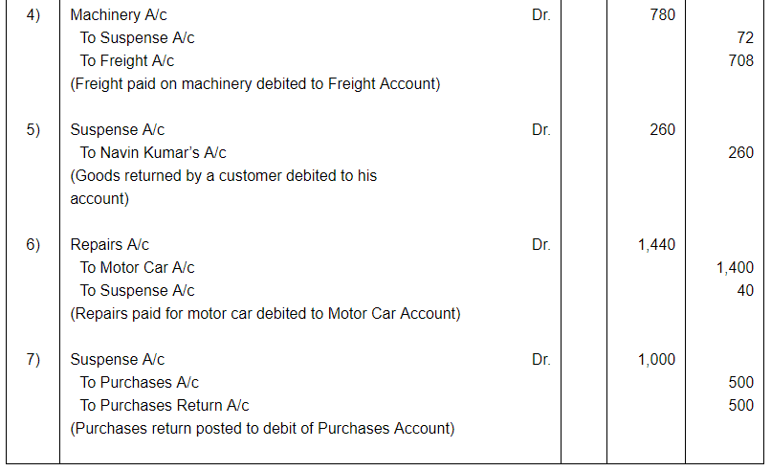Click the goods returned by customer narration

pos(223,176)
